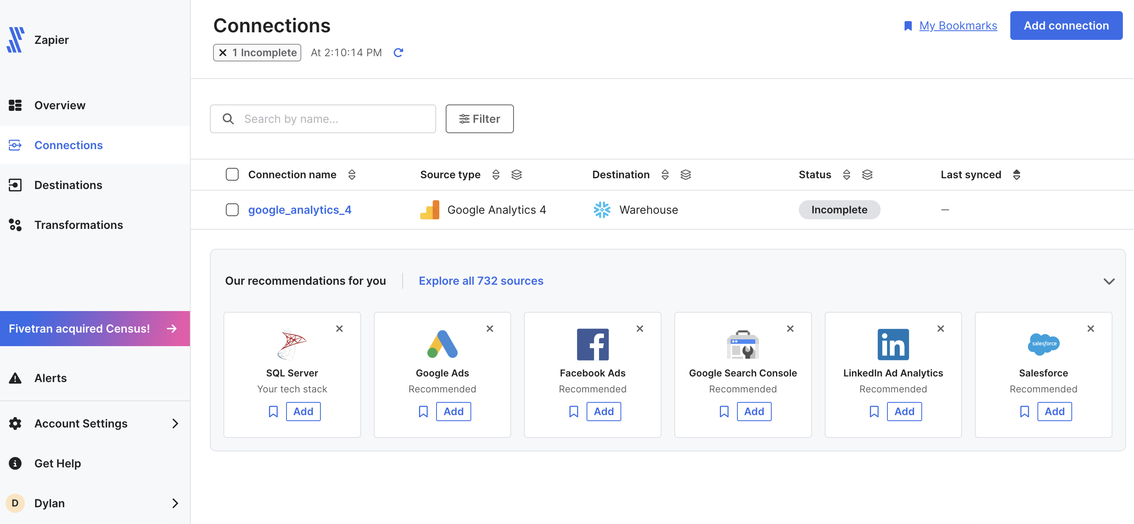
Task: Click the Facebook Ads logo
Action: coord(593,345)
